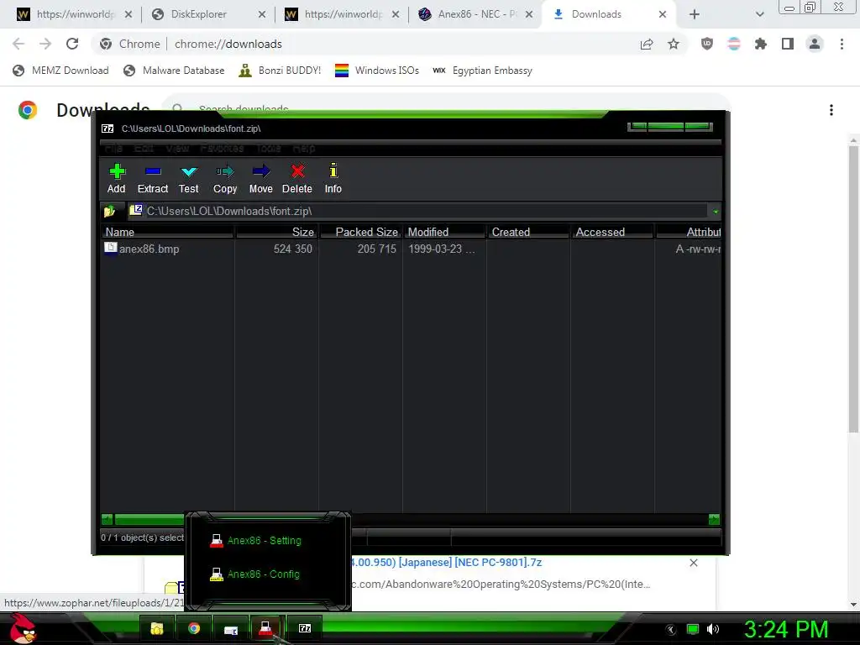Viewport: 860px width, 645px height.
Task: Open 7-Zip Favorites menu
Action: click(x=222, y=148)
